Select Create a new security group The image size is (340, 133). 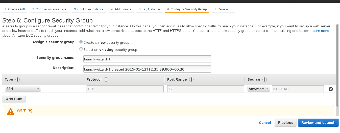[x=81, y=42]
